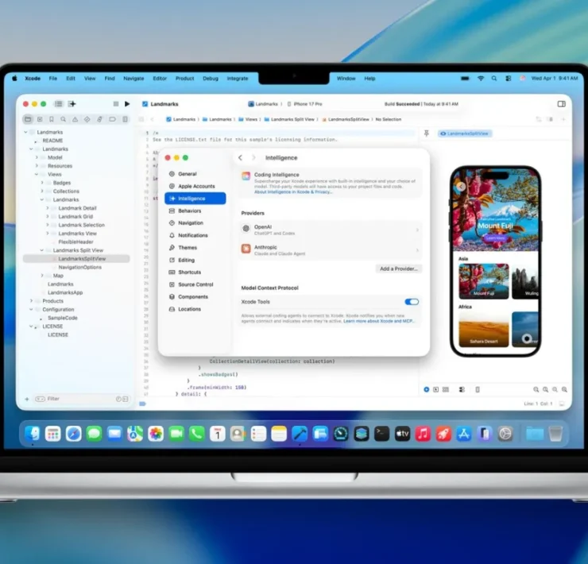Screen dimensions: 588x564
Task: Open Xcode hammer icon in Dock
Action: pos(300,434)
